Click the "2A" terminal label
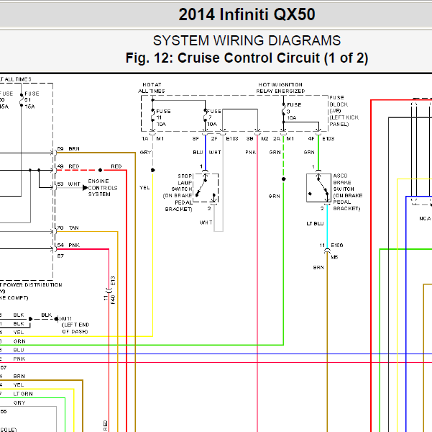This screenshot has width=432, height=432. tap(277, 139)
